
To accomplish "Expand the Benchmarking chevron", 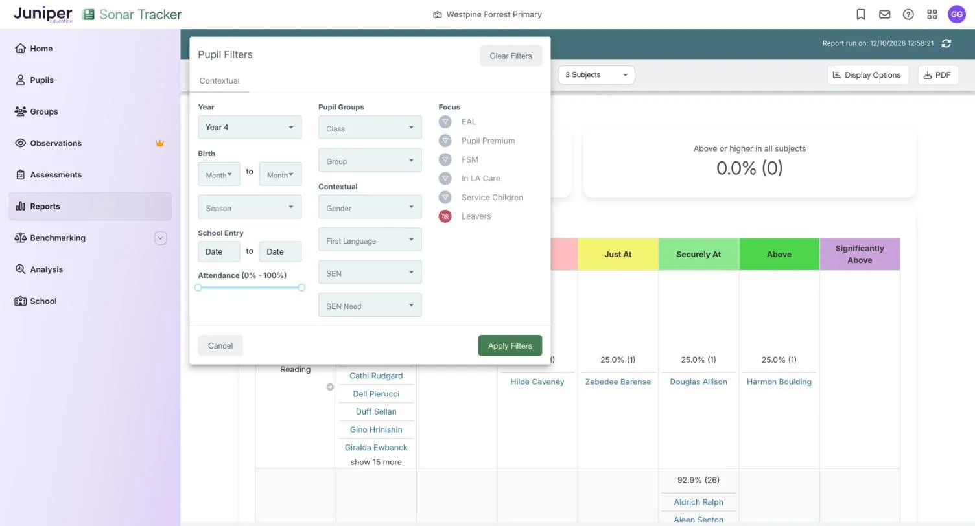I will [160, 238].
